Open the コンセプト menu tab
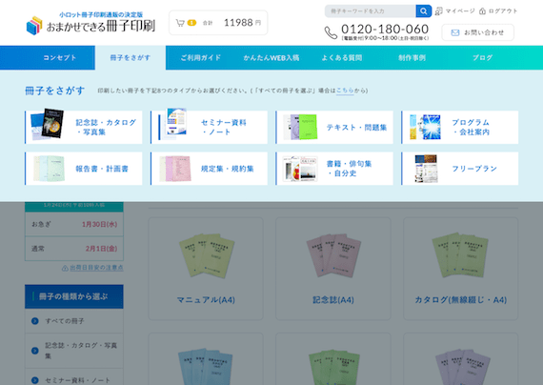The width and height of the screenshot is (543, 385). pos(60,57)
